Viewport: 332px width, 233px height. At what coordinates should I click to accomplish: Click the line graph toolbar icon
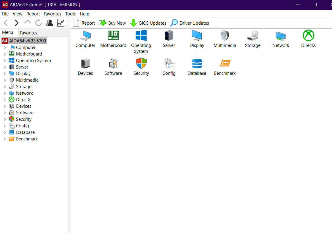pyautogui.click(x=61, y=23)
